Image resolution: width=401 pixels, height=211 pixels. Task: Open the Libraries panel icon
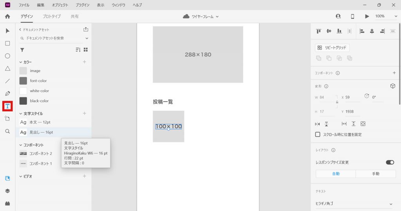pos(7,178)
